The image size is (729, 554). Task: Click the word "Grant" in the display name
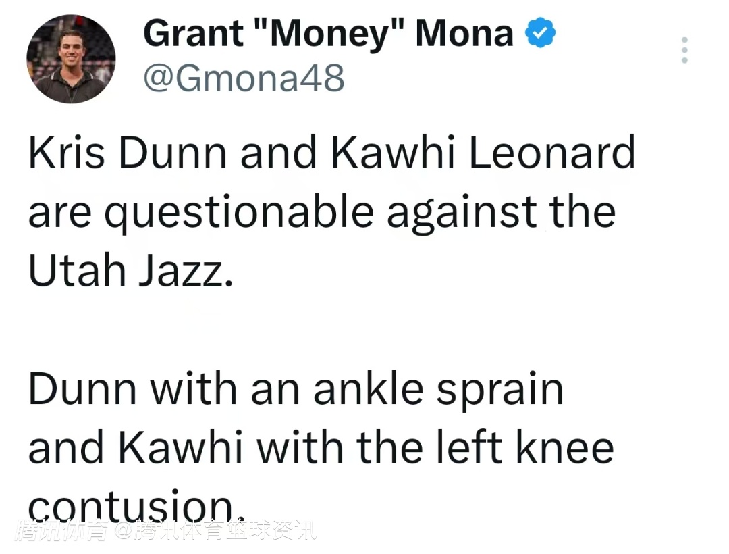(x=194, y=34)
